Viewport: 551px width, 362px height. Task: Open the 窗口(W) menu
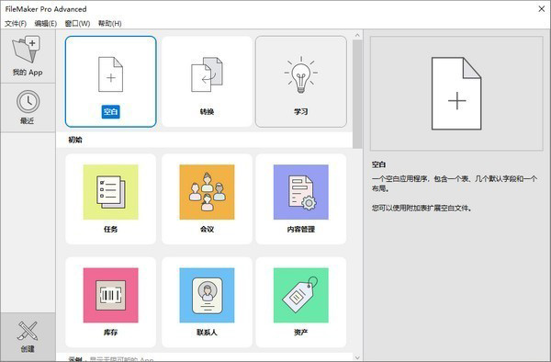(77, 24)
